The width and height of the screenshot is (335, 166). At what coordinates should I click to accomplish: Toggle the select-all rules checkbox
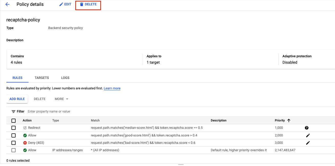(14, 121)
